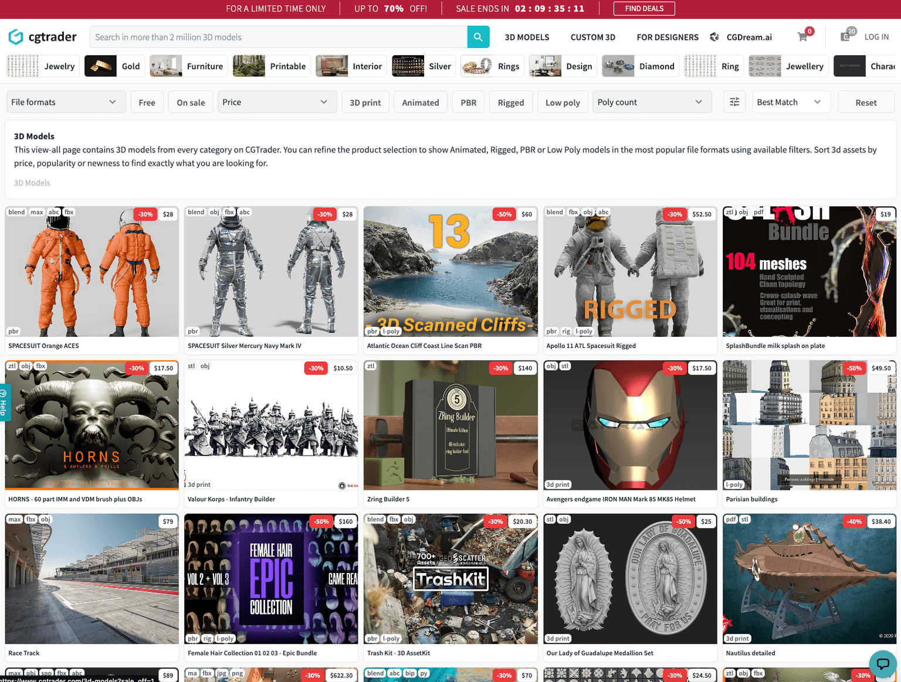The height and width of the screenshot is (682, 901).
Task: Click the CGTrader logo
Action: pos(43,37)
